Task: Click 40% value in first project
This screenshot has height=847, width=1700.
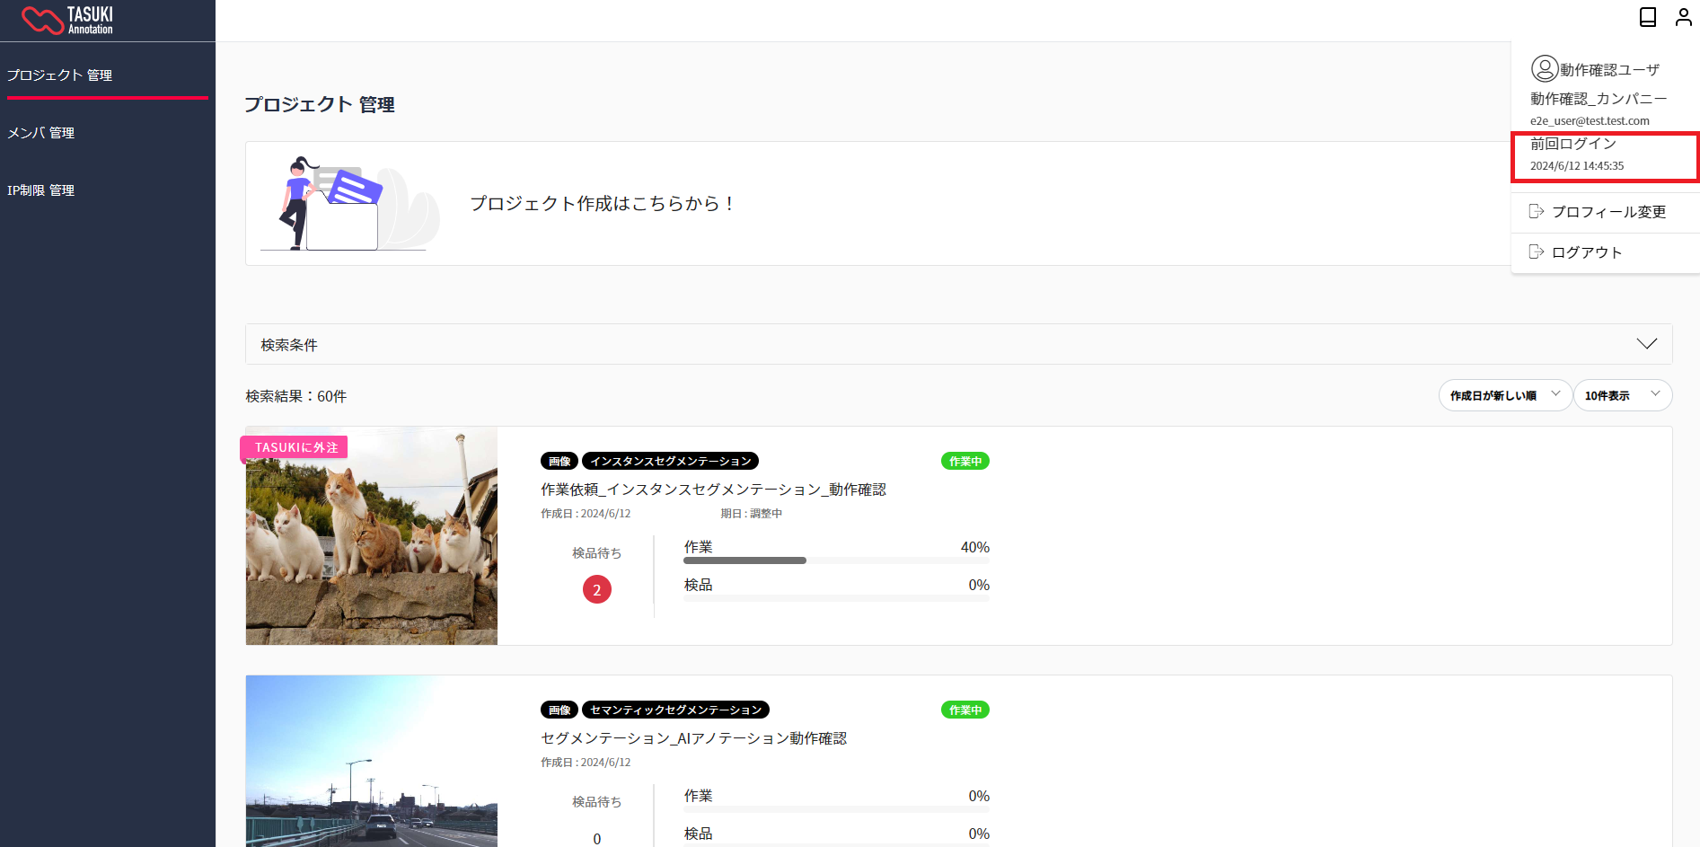Action: tap(975, 547)
